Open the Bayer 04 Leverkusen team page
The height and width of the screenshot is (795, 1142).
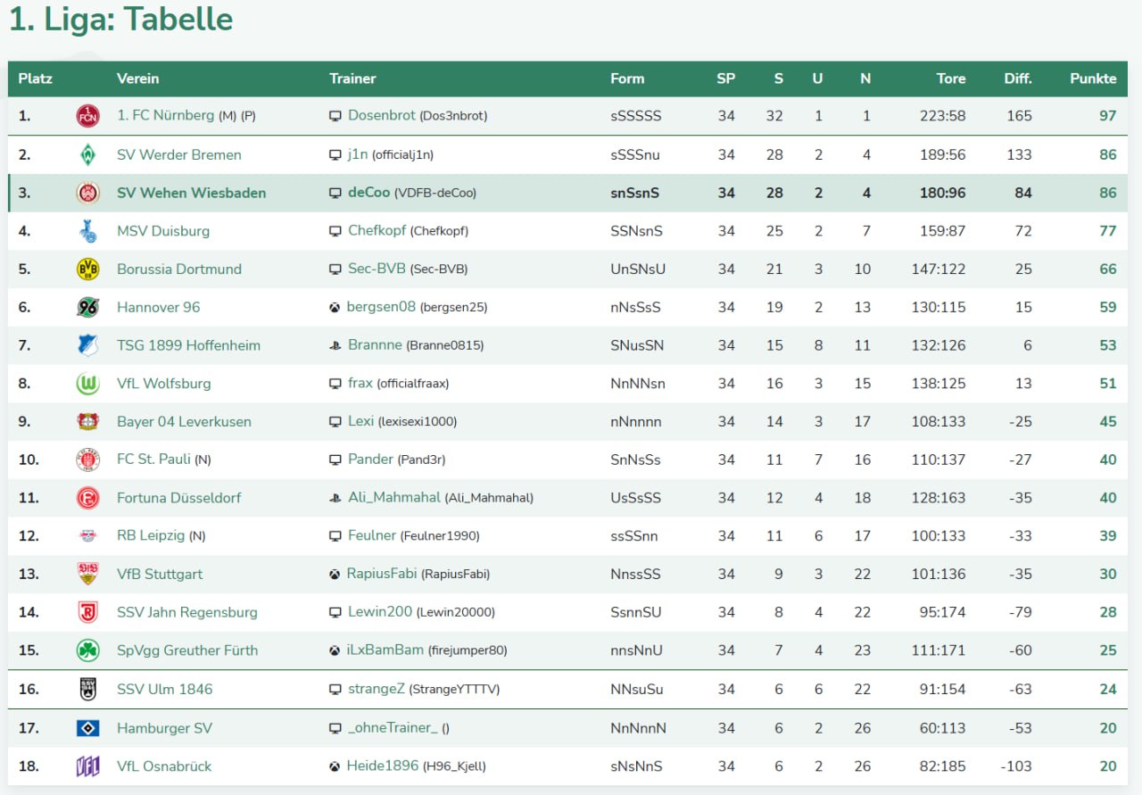(x=184, y=422)
